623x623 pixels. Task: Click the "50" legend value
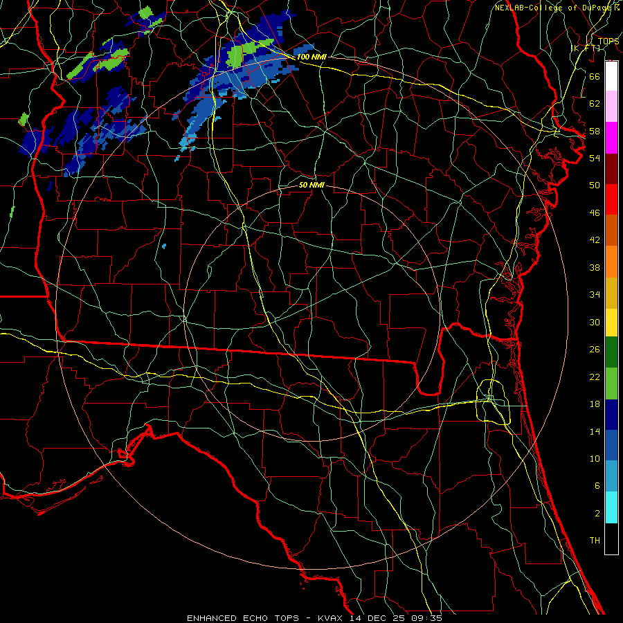[595, 185]
